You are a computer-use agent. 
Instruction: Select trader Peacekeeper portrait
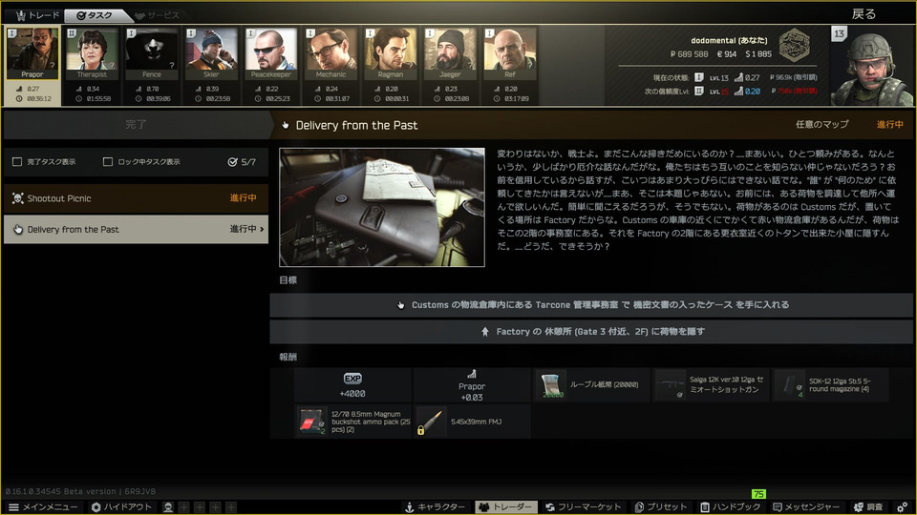(270, 53)
